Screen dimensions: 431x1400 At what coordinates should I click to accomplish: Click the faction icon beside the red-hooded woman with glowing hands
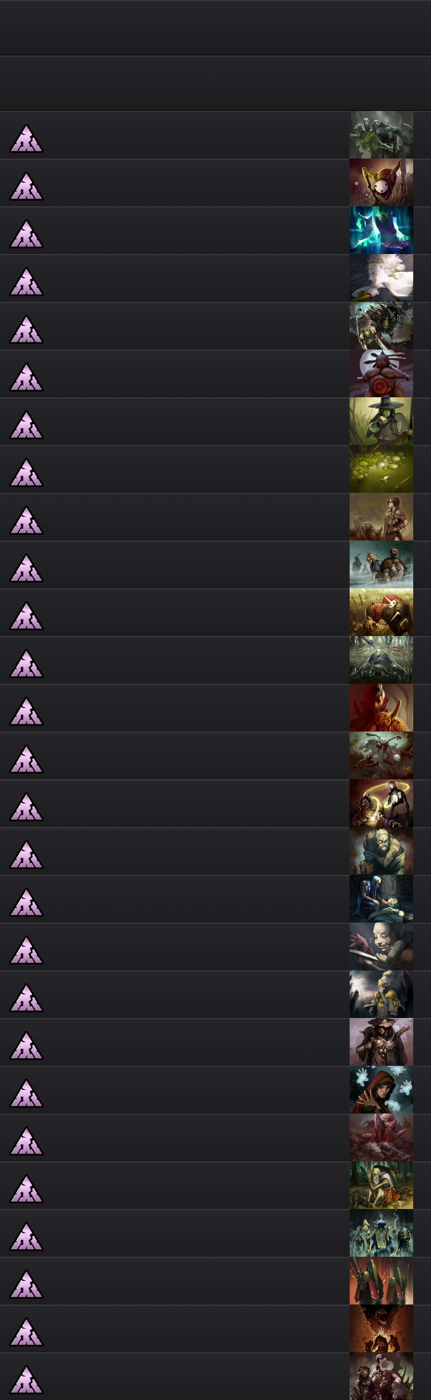pyautogui.click(x=27, y=1093)
